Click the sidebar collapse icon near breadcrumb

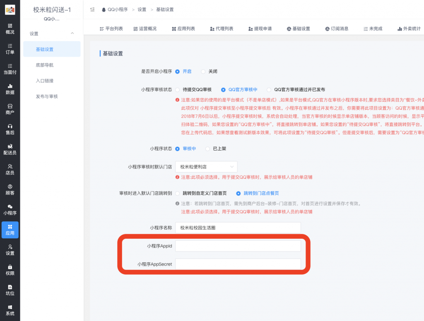93,9
